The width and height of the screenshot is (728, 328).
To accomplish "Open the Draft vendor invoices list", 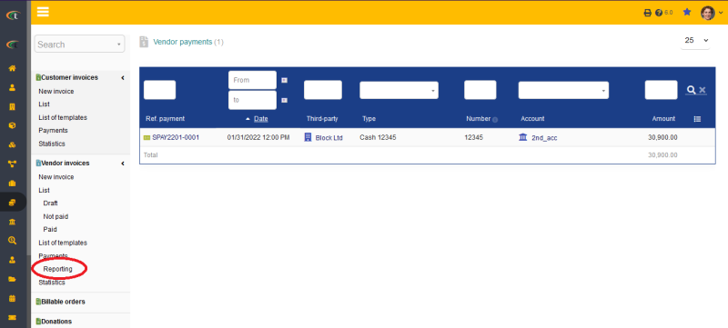I will pyautogui.click(x=50, y=204).
